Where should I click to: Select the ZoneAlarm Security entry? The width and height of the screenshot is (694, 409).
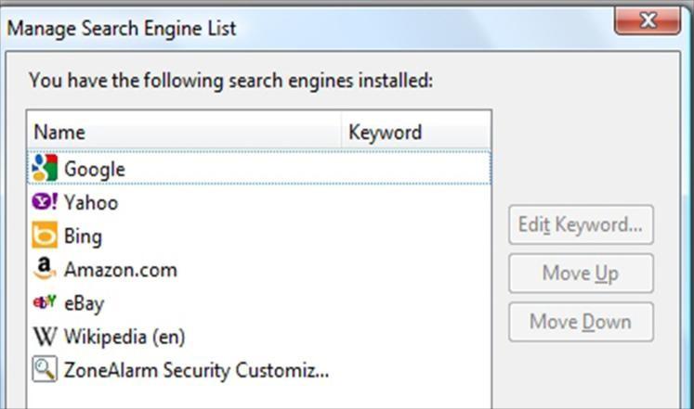[x=196, y=370]
